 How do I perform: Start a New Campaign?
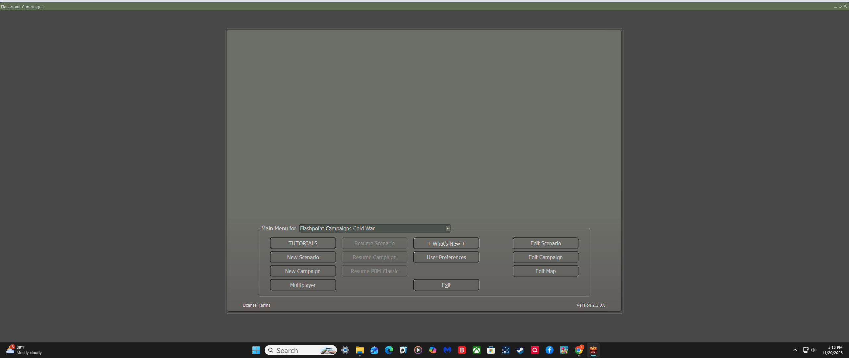coord(302,271)
